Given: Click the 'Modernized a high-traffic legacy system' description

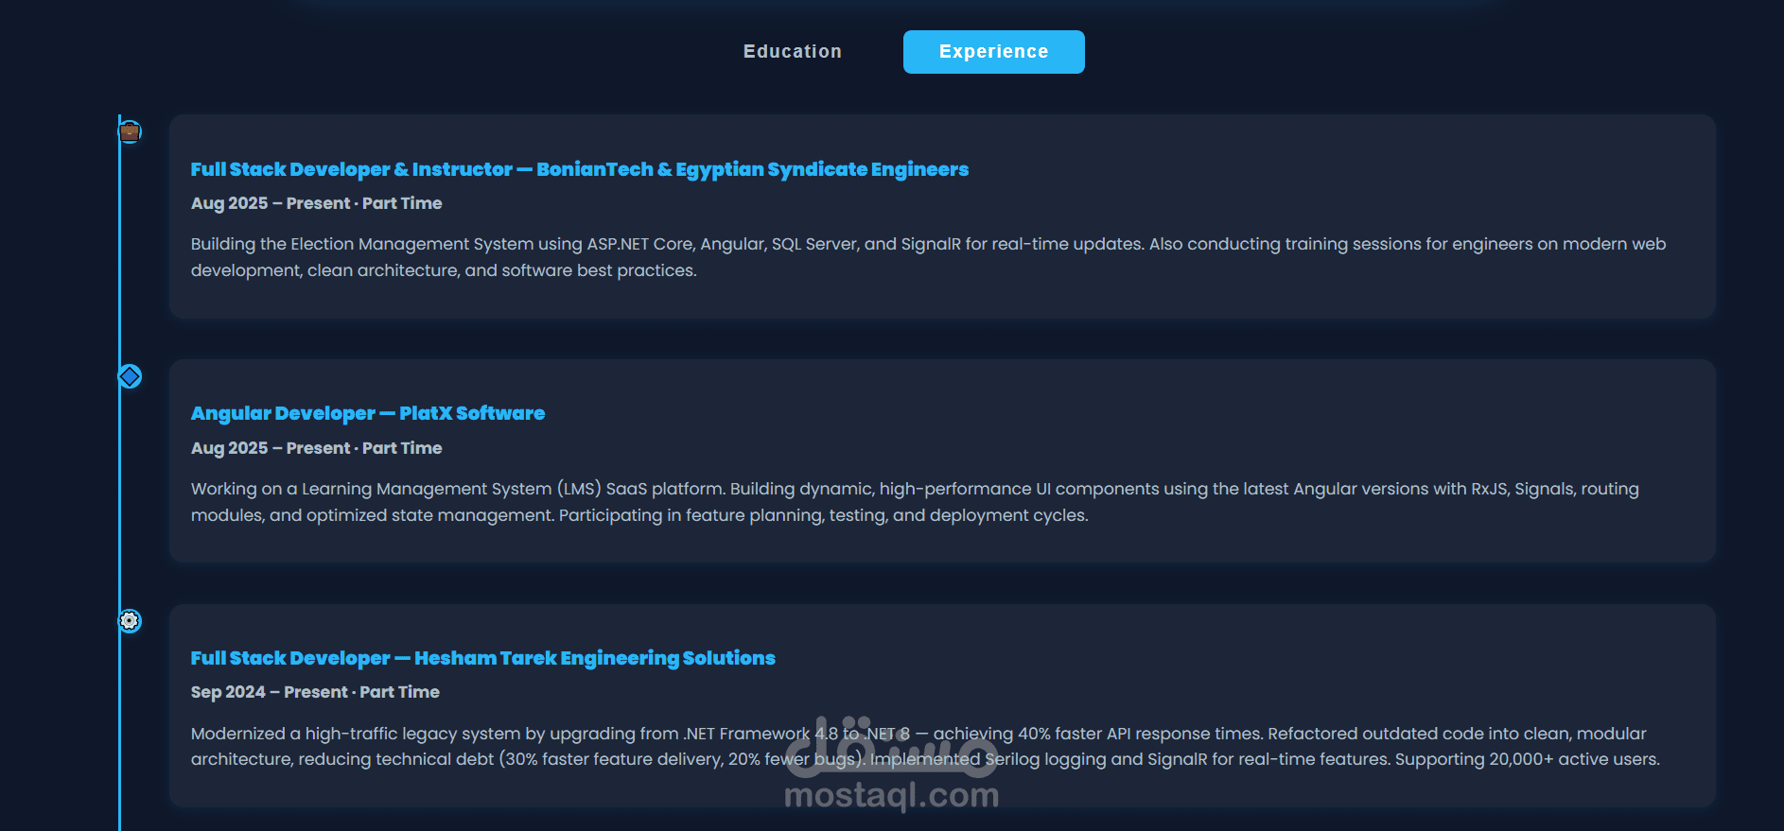Looking at the screenshot, I should 925,746.
